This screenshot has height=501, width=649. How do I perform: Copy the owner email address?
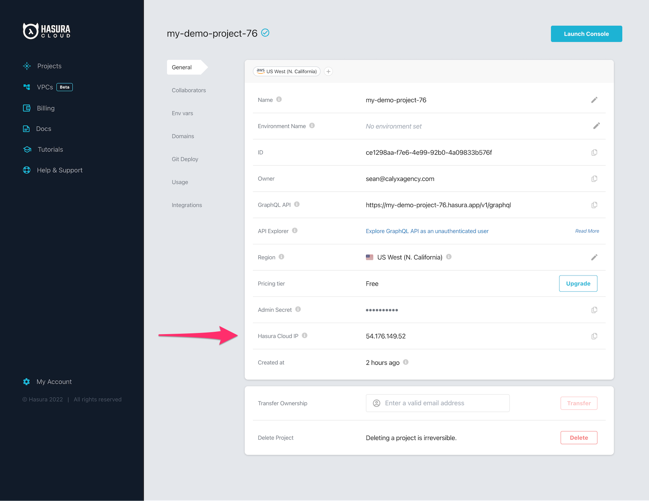coord(594,179)
